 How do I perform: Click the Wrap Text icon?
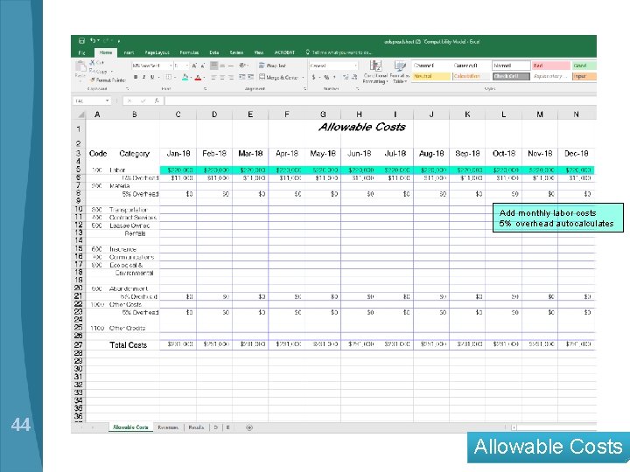(x=262, y=66)
